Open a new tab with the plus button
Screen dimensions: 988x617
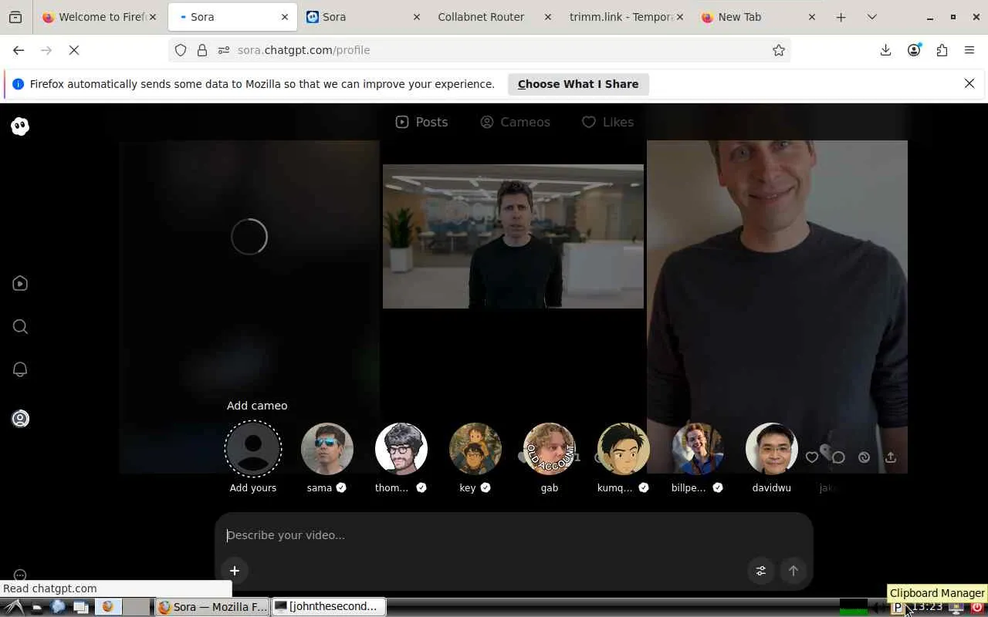(841, 17)
